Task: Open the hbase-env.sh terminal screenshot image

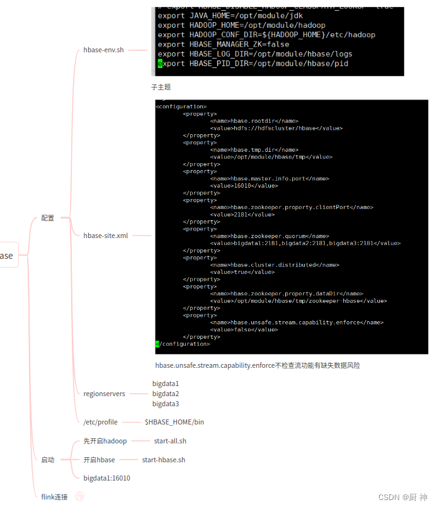Action: click(278, 42)
